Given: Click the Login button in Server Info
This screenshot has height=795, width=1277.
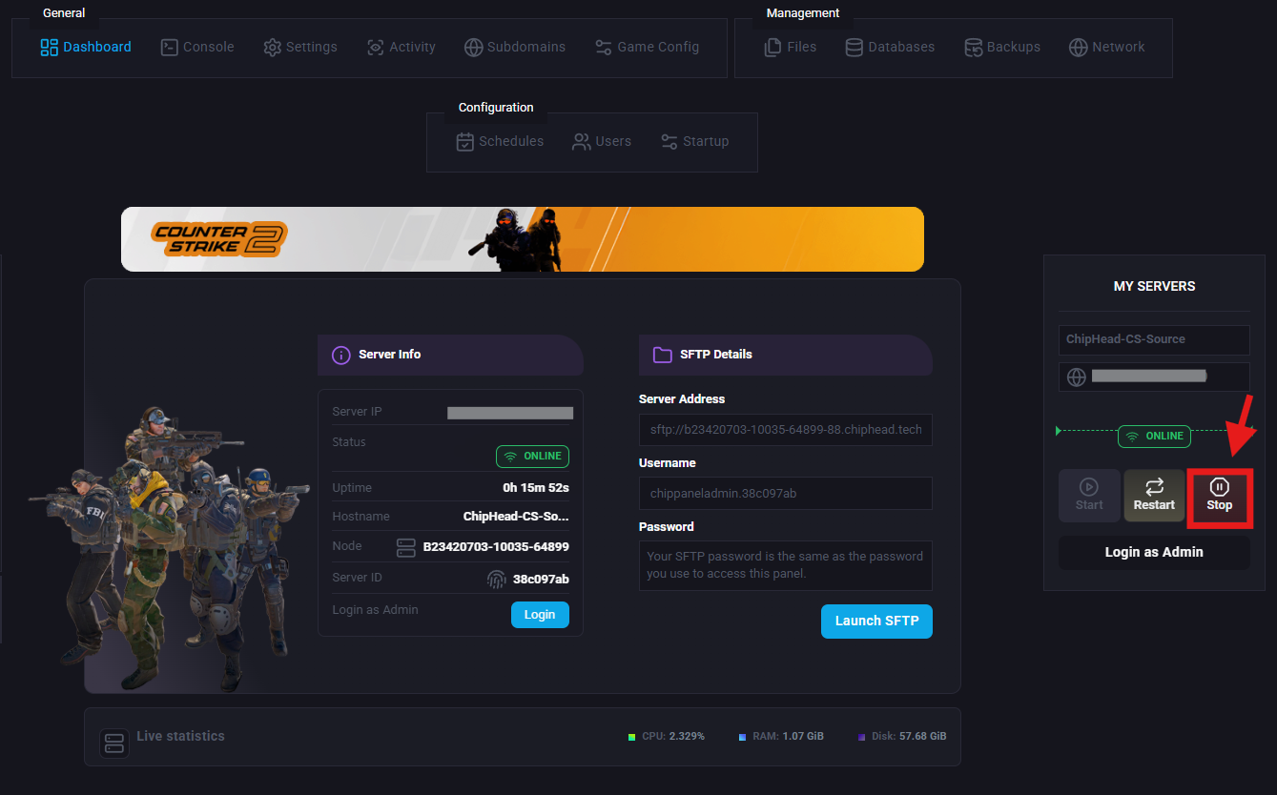Looking at the screenshot, I should (540, 615).
